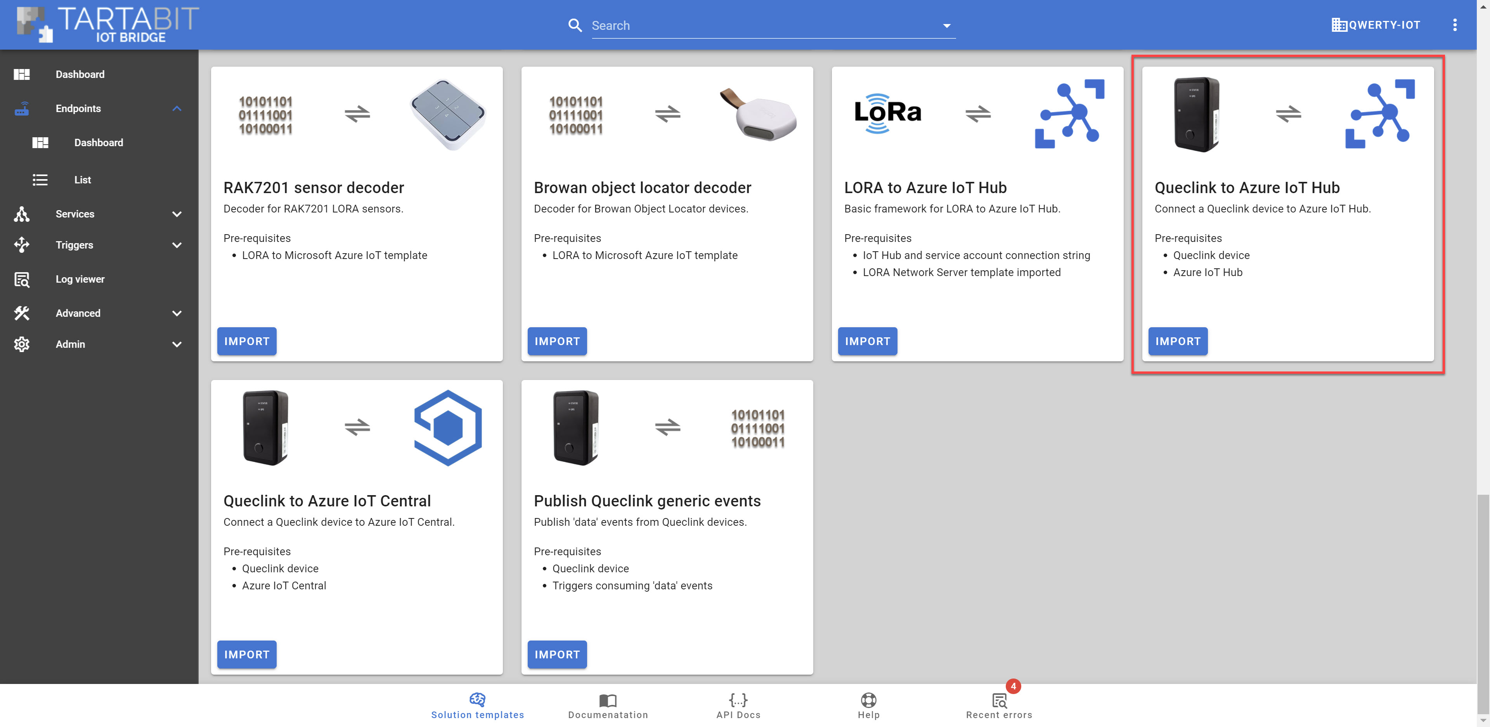Image resolution: width=1490 pixels, height=727 pixels.
Task: Click the Admin gear icon
Action: pos(22,344)
